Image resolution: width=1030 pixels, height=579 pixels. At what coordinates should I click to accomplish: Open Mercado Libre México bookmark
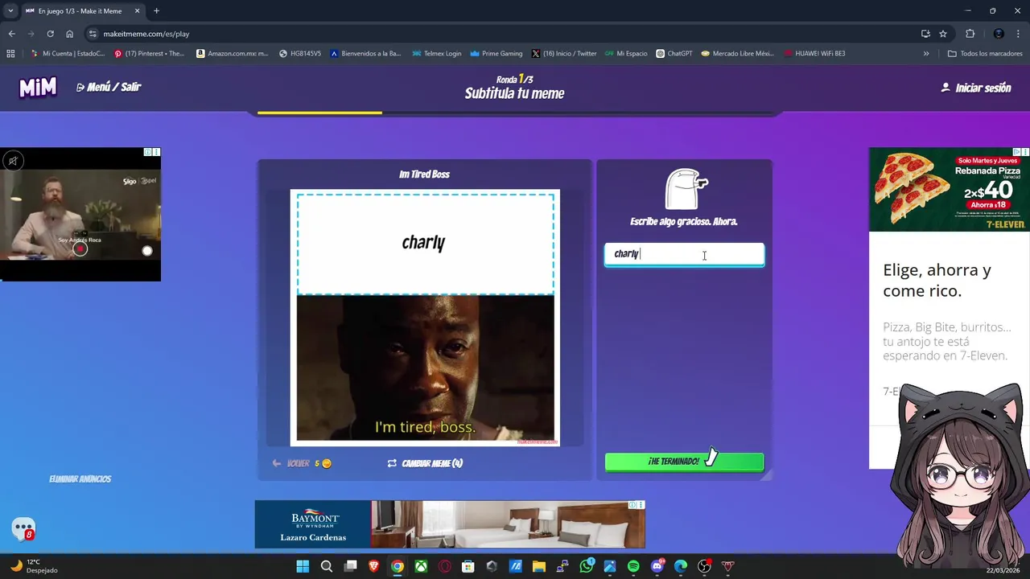[x=737, y=54]
